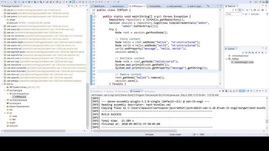269x151 pixels.
Task: Click Outline view menu dots
Action: pyautogui.click(x=266, y=52)
